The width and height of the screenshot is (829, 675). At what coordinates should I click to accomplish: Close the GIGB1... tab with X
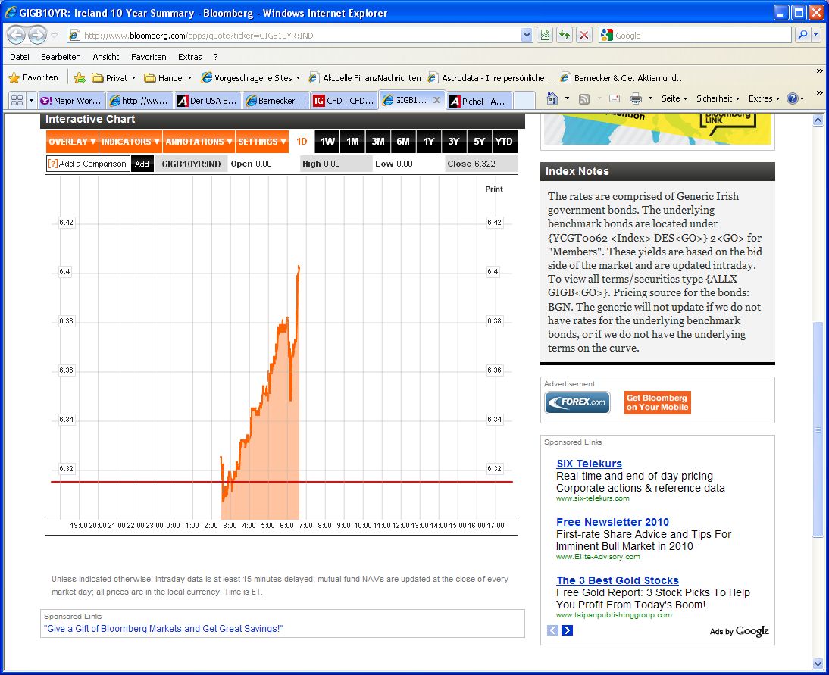tap(436, 100)
